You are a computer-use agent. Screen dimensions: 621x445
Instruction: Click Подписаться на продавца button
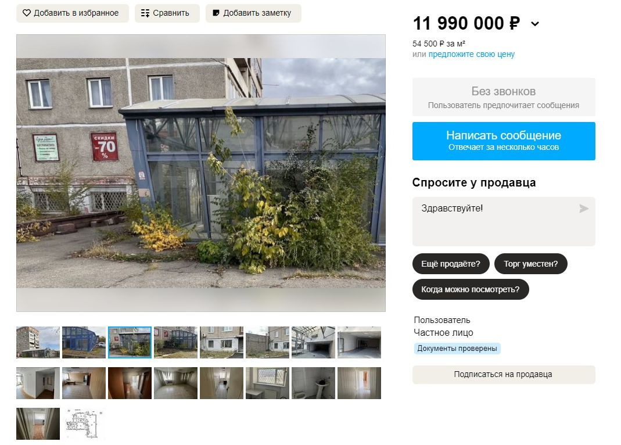(x=504, y=375)
